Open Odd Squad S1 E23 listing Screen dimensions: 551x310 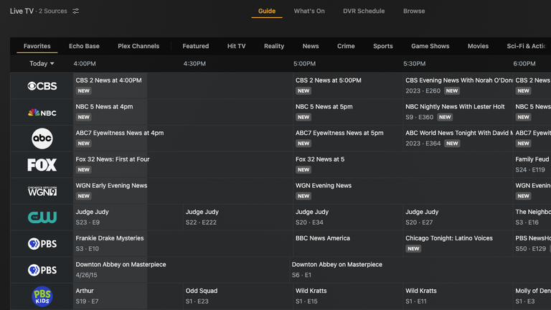pyautogui.click(x=238, y=296)
